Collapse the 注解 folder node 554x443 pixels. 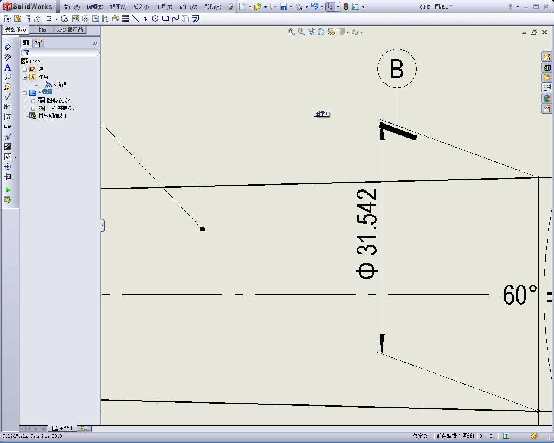coord(25,77)
